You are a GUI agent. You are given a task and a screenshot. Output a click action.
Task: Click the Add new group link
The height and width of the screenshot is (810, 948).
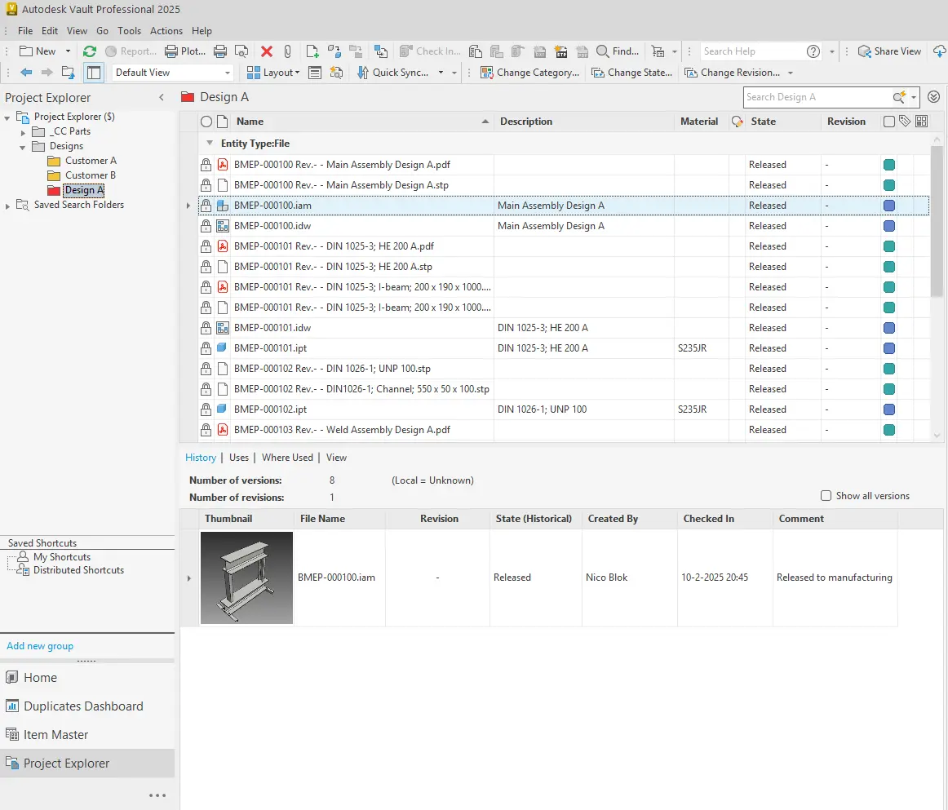pos(40,645)
